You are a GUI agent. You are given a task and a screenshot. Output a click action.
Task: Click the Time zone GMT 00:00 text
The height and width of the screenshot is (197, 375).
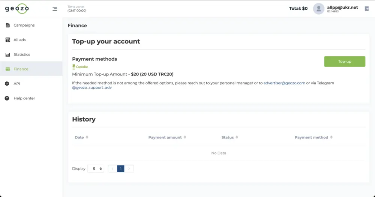(x=77, y=9)
